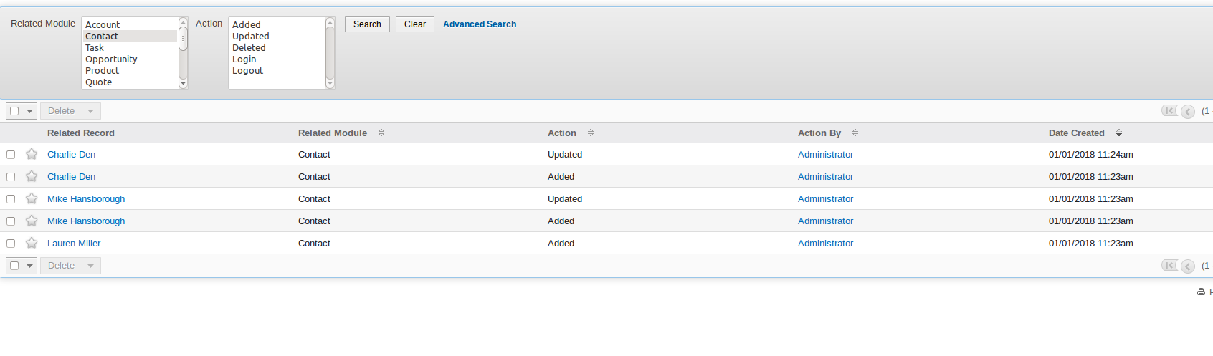Click the Action column header text
This screenshot has height=356, width=1213.
click(562, 133)
